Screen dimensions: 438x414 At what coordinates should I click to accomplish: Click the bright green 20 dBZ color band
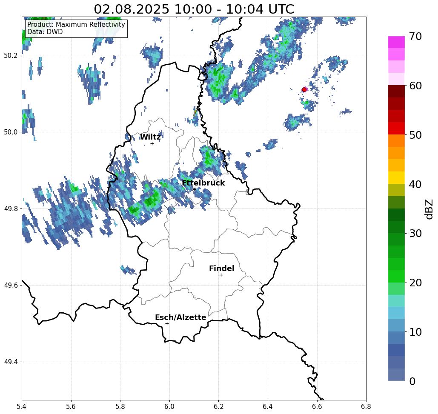coord(396,277)
